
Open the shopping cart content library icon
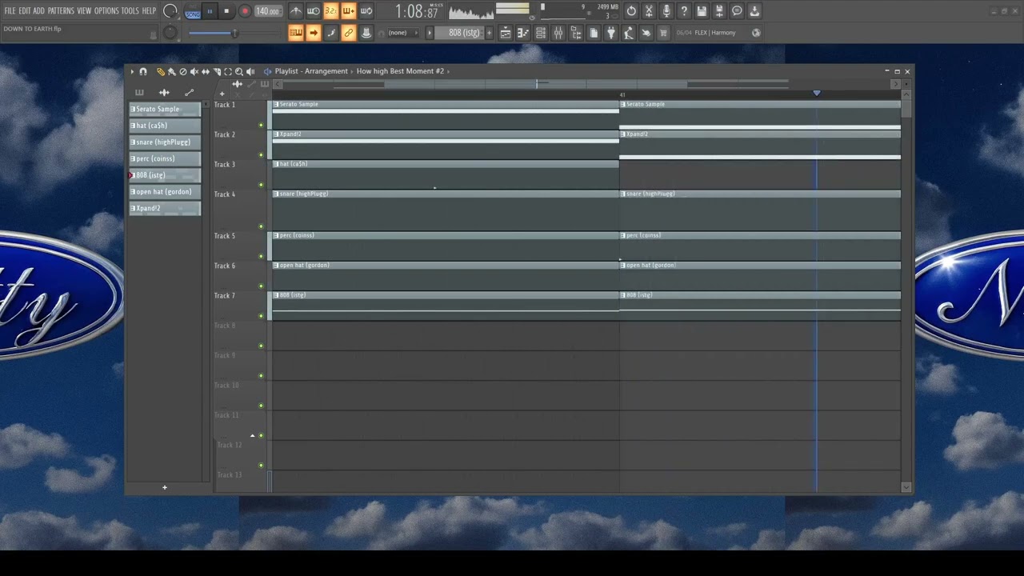pyautogui.click(x=663, y=33)
